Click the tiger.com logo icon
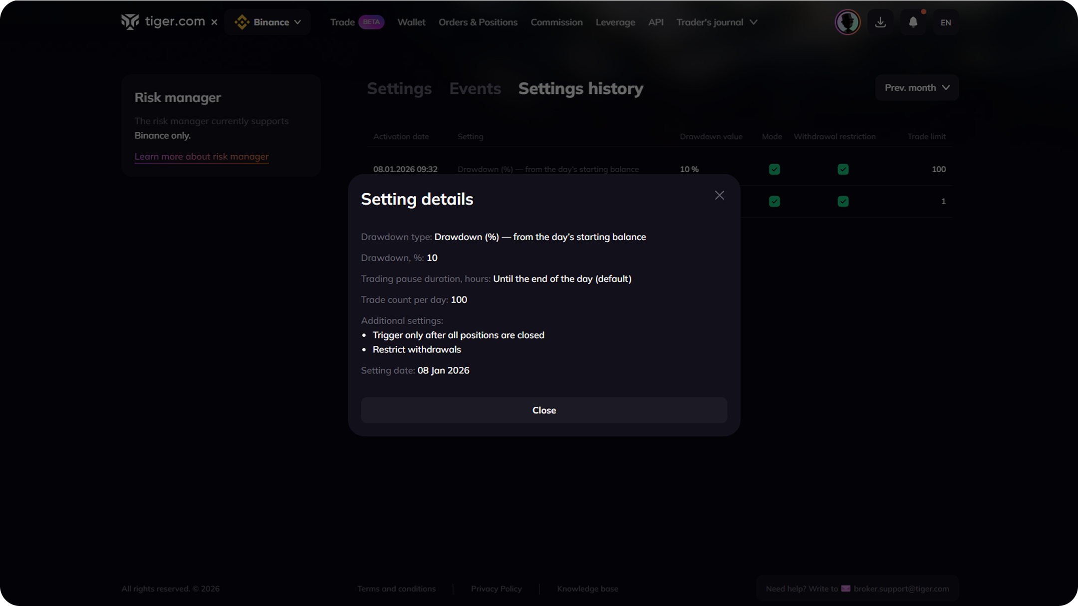This screenshot has width=1078, height=606. (x=130, y=22)
